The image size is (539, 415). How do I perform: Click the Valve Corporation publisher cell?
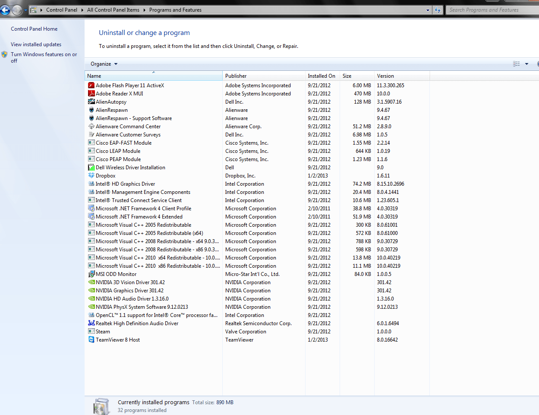click(x=246, y=332)
